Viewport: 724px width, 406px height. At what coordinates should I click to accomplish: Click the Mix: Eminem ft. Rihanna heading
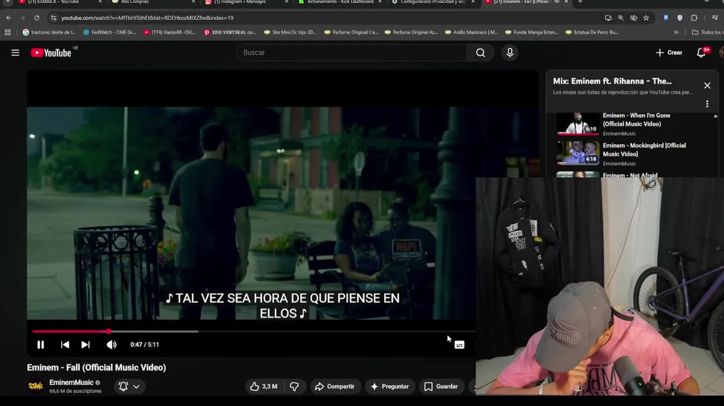click(x=612, y=81)
